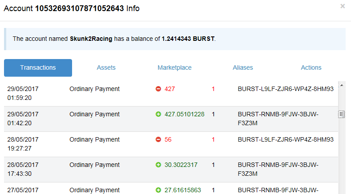Click the green plus icon beside 30.3022317
The image size is (351, 194).
(x=158, y=165)
